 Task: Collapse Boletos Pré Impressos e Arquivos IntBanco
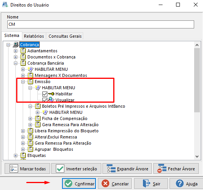click(x=30, y=106)
